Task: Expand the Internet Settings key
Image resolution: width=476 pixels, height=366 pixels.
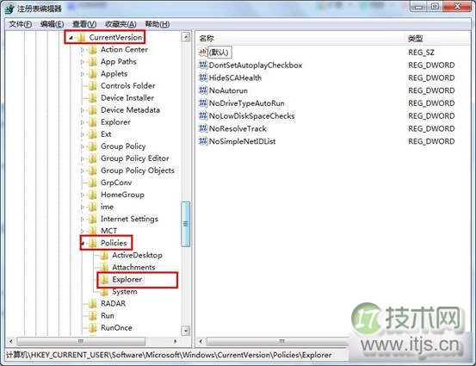Action: coord(83,219)
